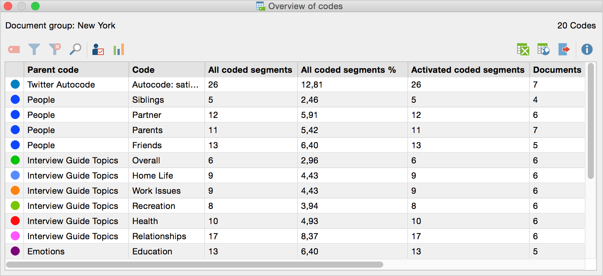Click the filter funnel icon
Viewport: 603px width, 276px height.
[x=34, y=50]
